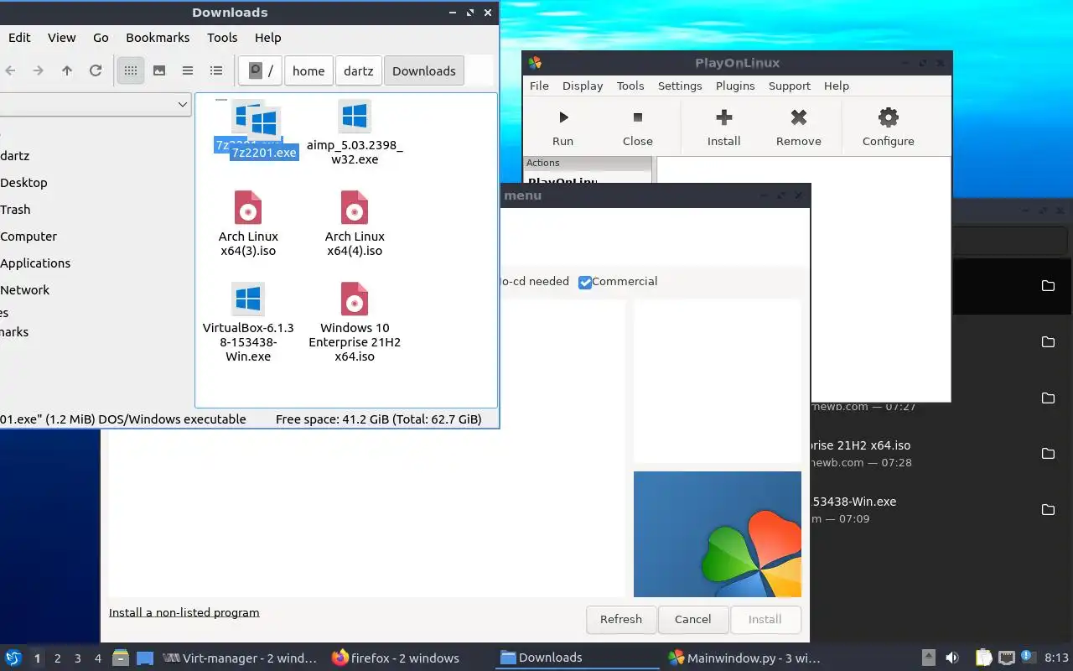
Task: Expand the side pane dropdown in file manager
Action: tap(183, 105)
